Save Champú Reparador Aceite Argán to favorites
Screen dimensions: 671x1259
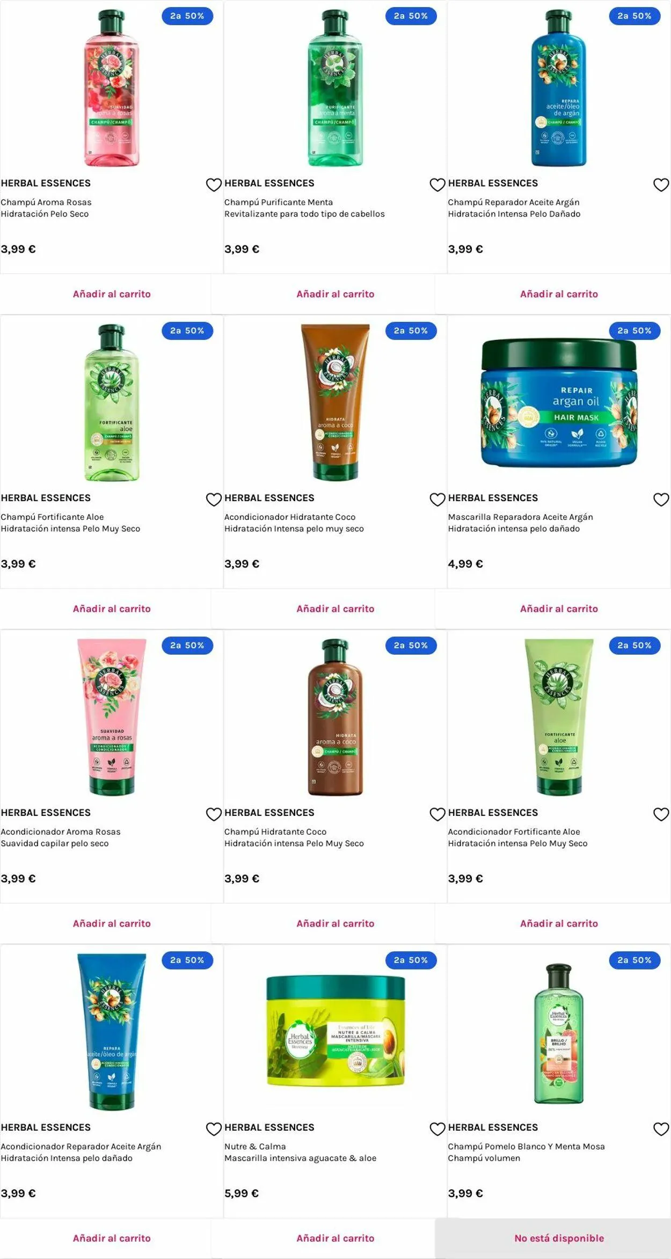point(661,185)
